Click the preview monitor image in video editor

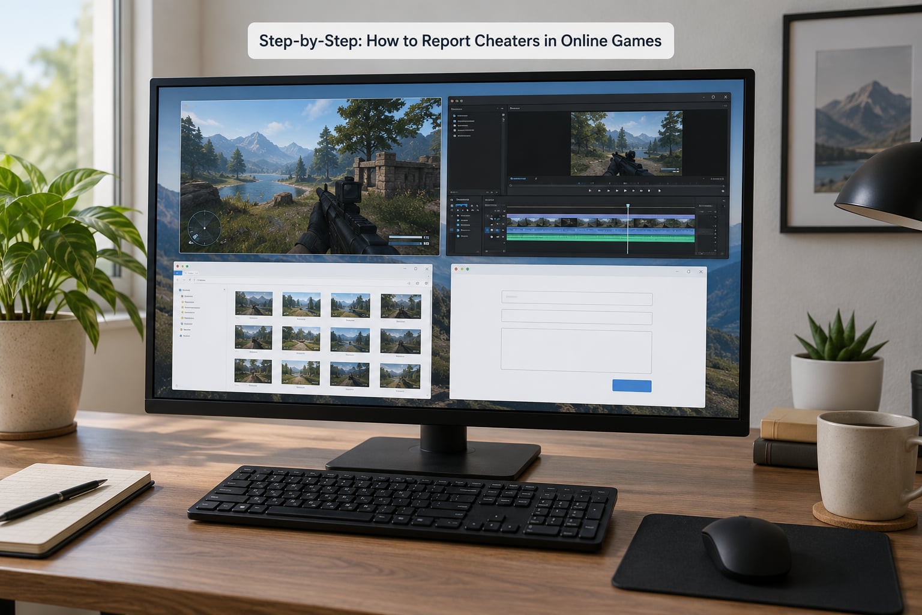coord(627,144)
